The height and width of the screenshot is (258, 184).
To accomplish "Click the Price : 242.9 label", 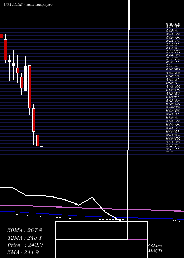I will (25, 245).
